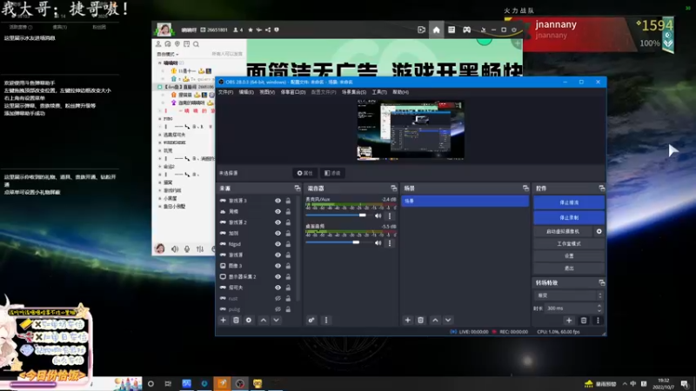Click search icon in voice chat sidebar
This screenshot has height=391, width=696.
(x=196, y=44)
